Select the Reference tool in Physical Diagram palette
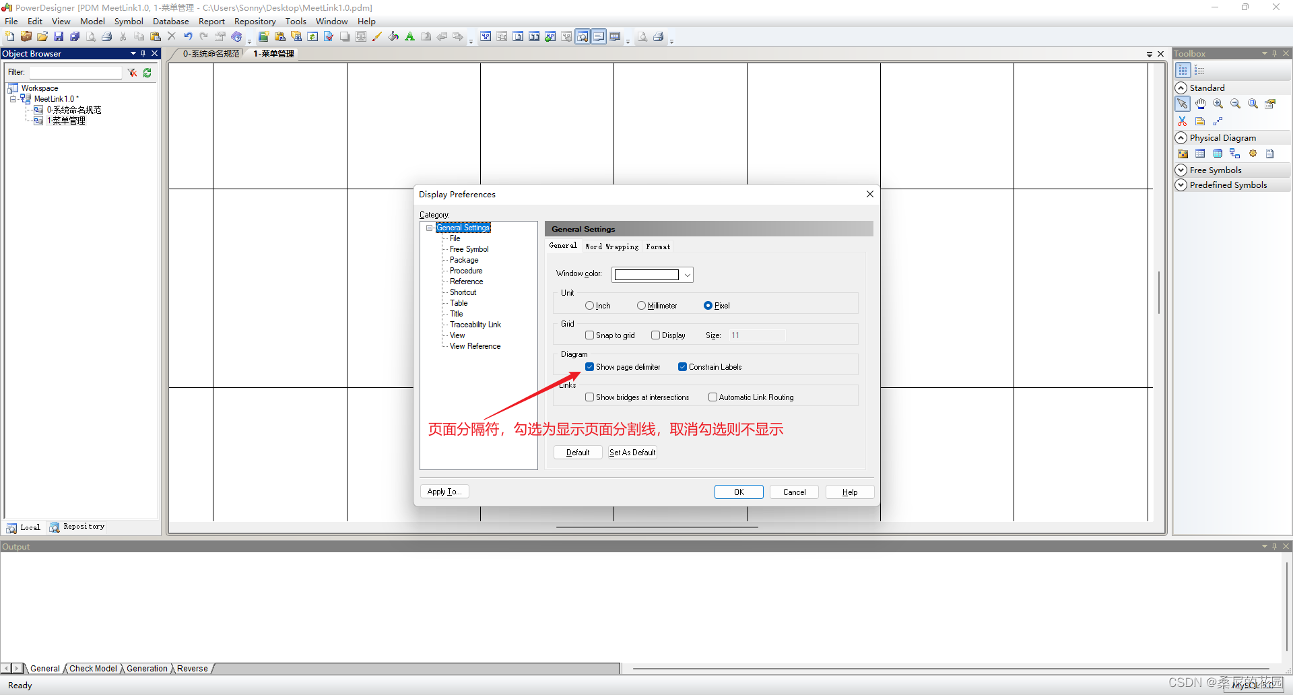This screenshot has height=695, width=1293. coord(1234,154)
